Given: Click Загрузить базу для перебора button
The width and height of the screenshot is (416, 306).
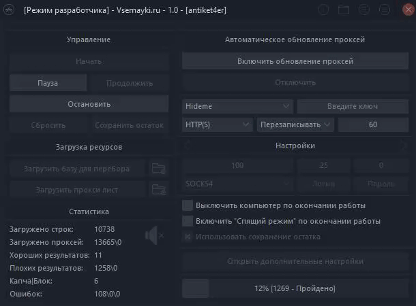Looking at the screenshot, I should click(78, 169).
